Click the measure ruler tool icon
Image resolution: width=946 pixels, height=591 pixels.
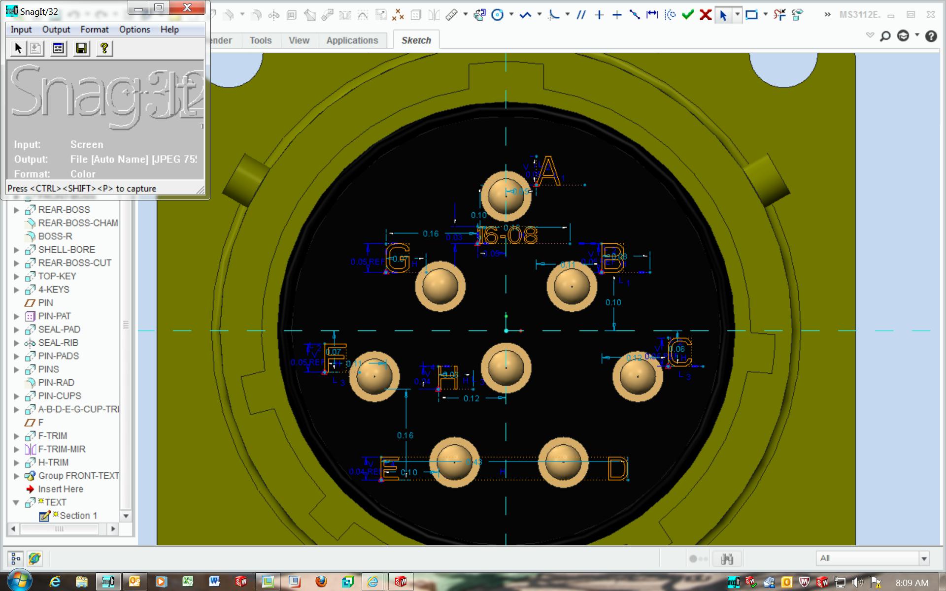pyautogui.click(x=451, y=15)
